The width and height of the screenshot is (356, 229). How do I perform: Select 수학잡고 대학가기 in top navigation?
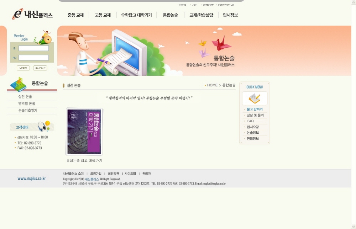click(x=136, y=15)
